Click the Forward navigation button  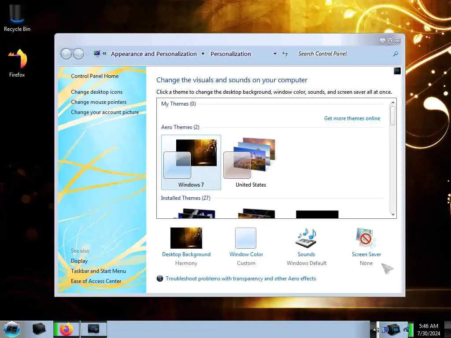[x=78, y=54]
